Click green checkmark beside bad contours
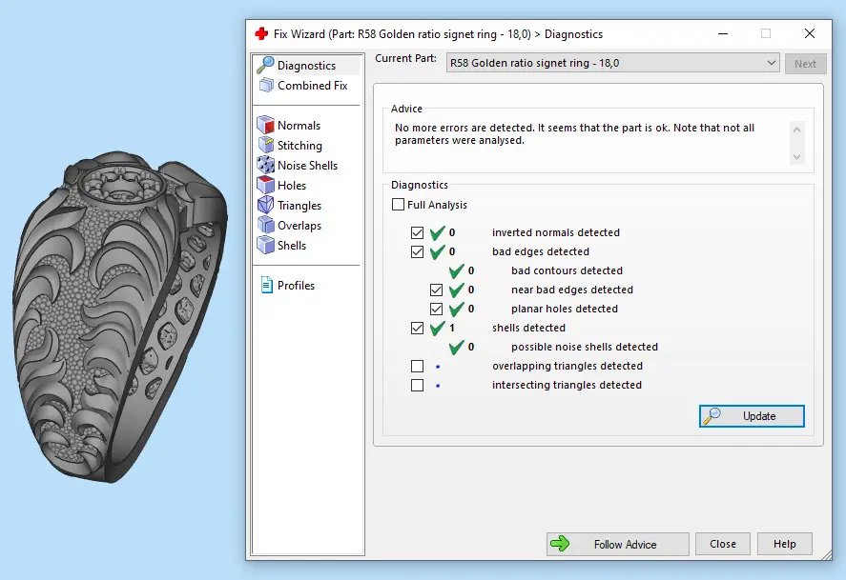846x580 pixels. click(457, 270)
